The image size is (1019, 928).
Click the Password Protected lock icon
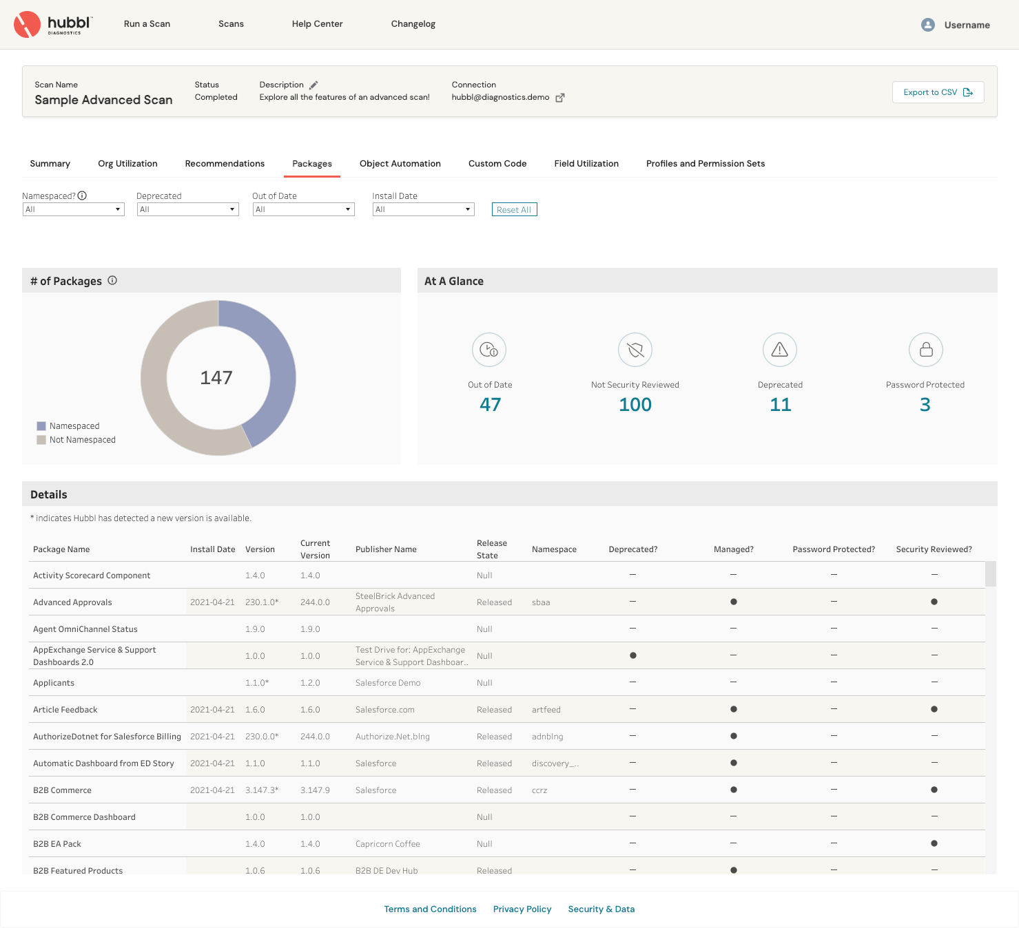click(x=925, y=350)
